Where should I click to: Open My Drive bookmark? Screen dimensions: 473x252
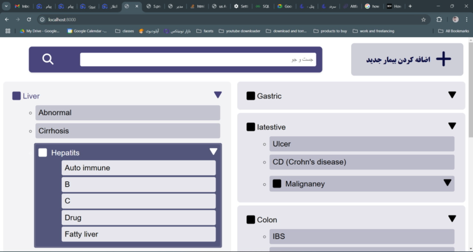pos(40,31)
